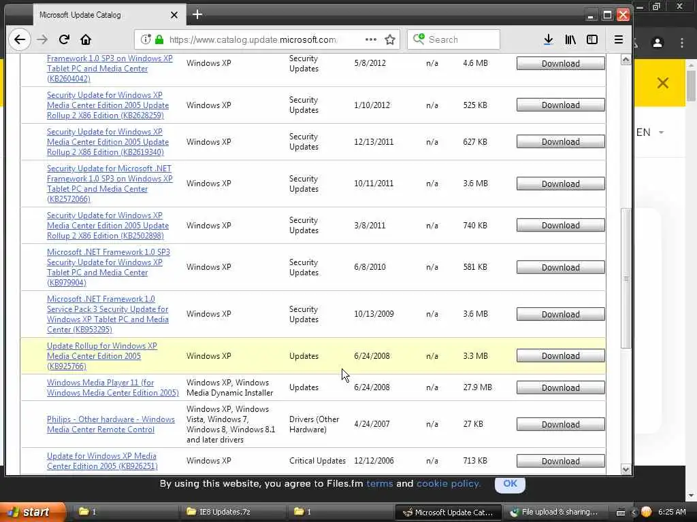Open the KB953295 Service Pack 3 link

point(108,314)
